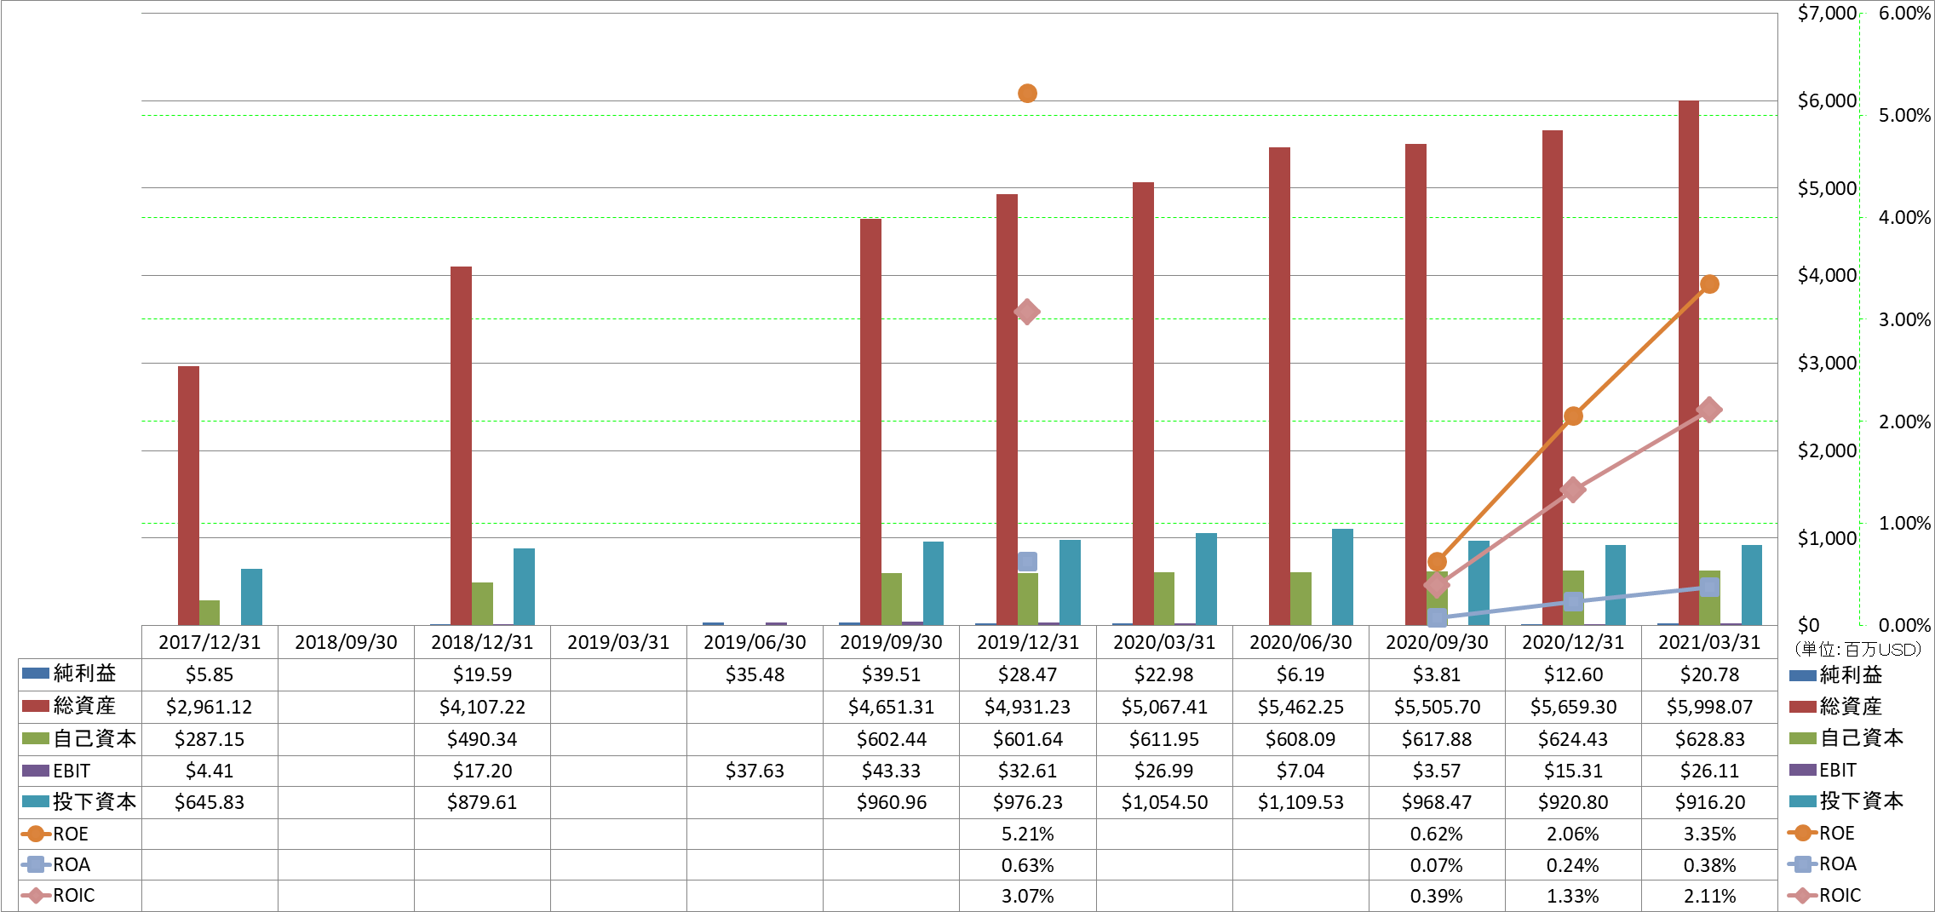
Task: Select the right-side 純利益 legend entry
Action: click(x=1835, y=675)
